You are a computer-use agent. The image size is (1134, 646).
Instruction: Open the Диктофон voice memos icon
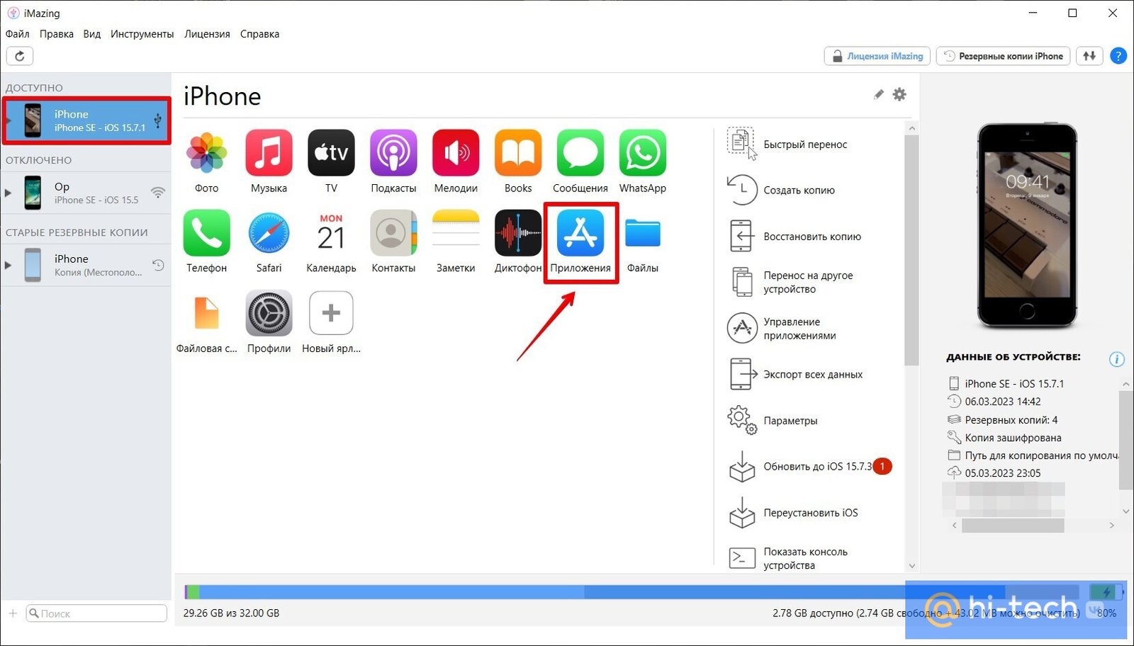point(518,232)
